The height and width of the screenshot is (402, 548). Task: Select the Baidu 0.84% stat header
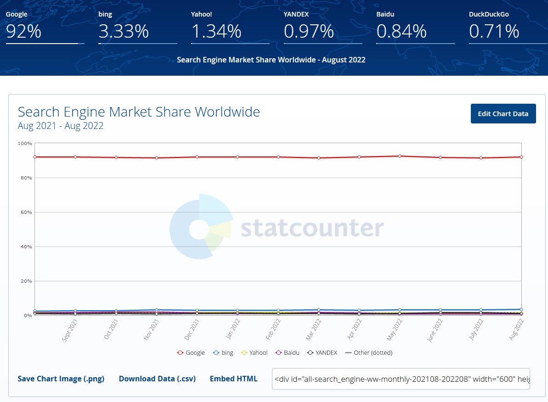coord(416,27)
